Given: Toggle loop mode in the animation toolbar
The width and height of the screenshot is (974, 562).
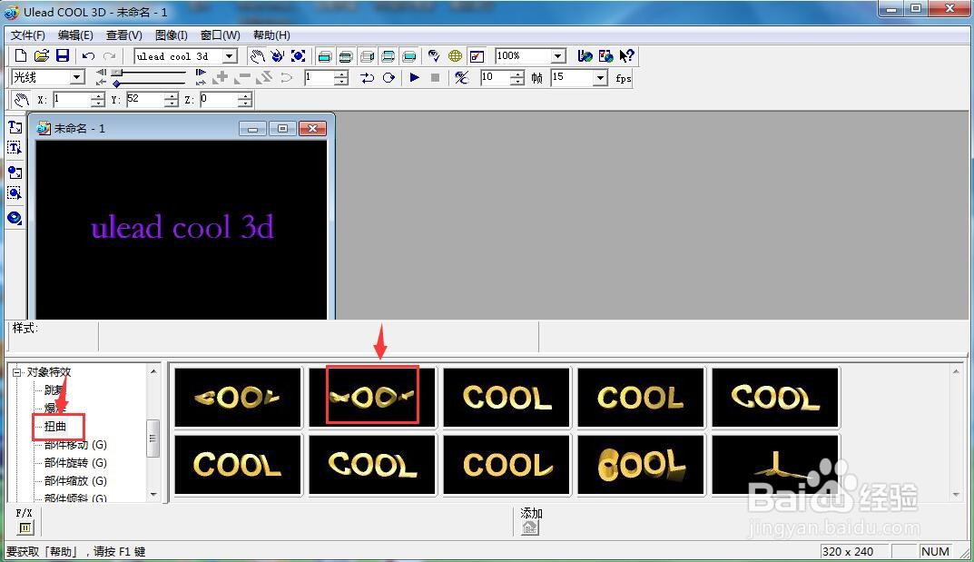Looking at the screenshot, I should (x=389, y=77).
